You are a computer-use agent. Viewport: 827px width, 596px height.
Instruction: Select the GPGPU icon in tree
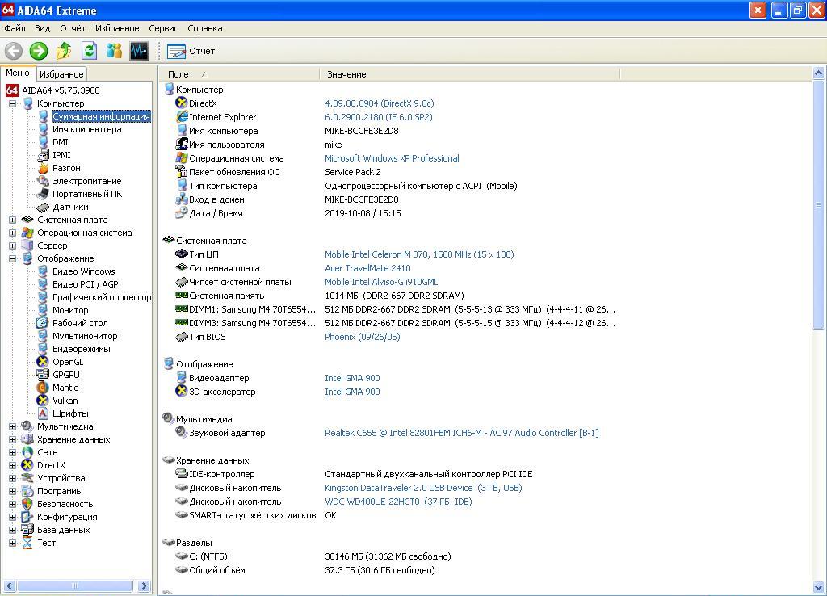click(x=44, y=375)
